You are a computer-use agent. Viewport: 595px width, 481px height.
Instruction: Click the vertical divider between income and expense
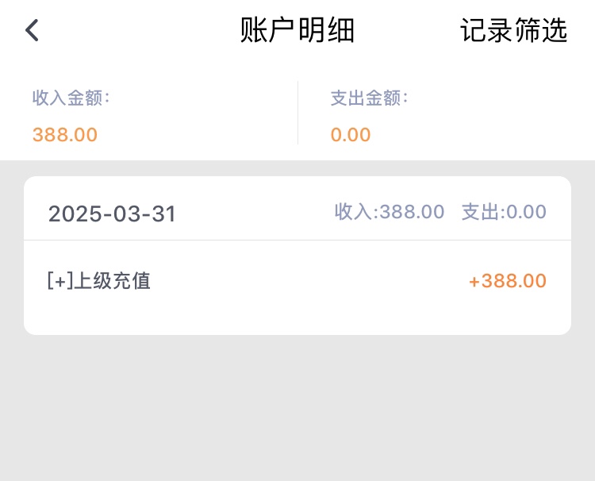tap(297, 113)
